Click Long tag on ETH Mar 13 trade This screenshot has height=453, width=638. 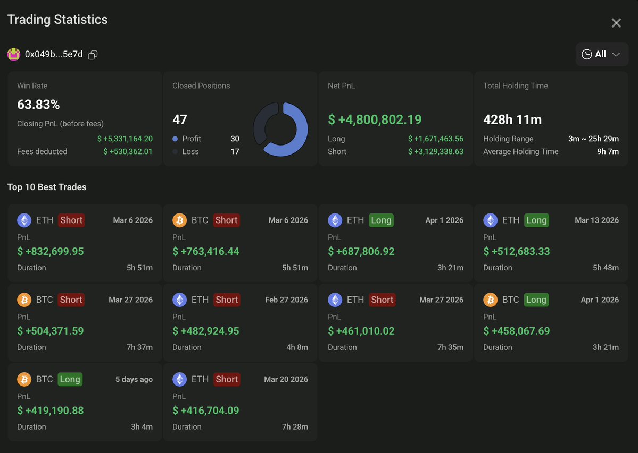point(536,220)
